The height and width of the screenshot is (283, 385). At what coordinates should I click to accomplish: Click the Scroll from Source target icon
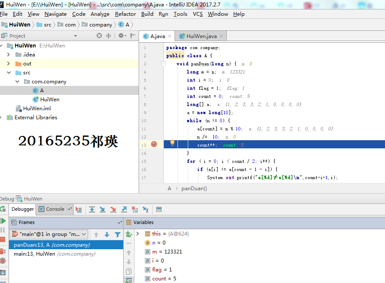point(99,35)
